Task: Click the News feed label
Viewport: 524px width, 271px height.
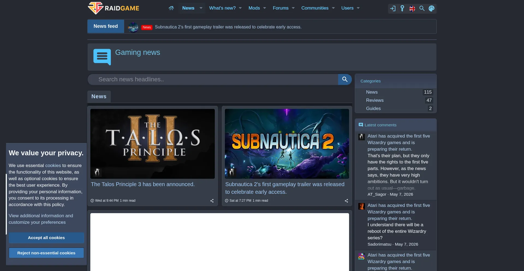Action: [106, 26]
